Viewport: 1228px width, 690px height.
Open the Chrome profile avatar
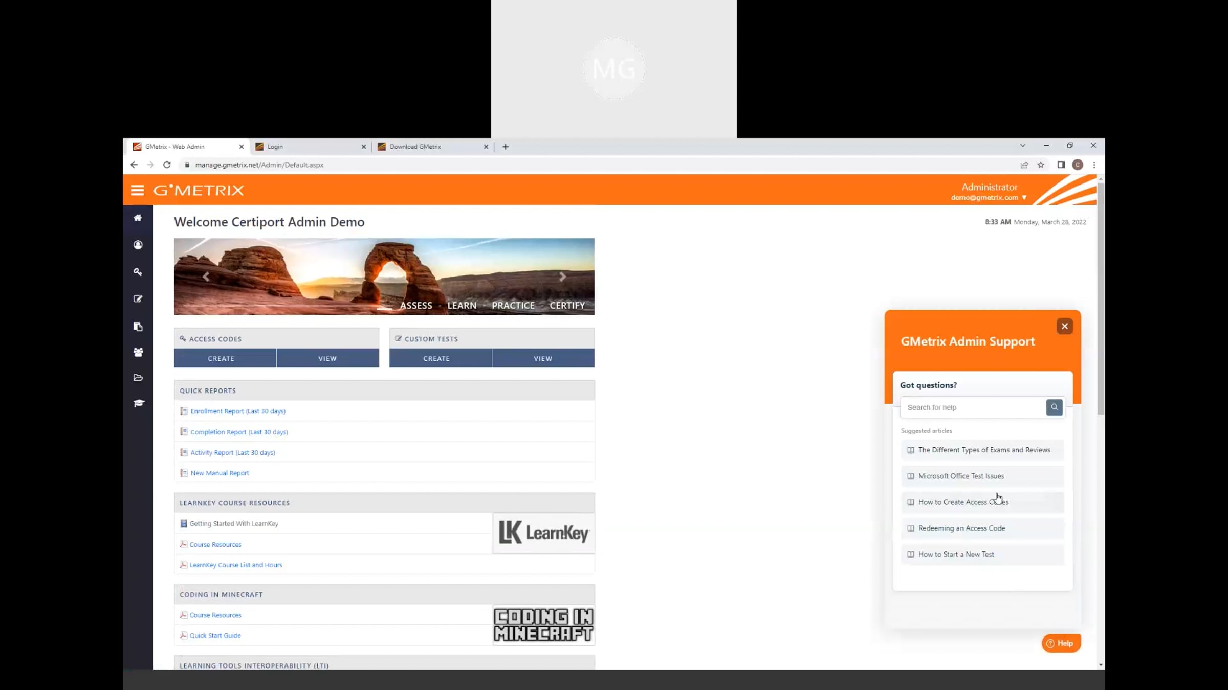pos(1078,165)
